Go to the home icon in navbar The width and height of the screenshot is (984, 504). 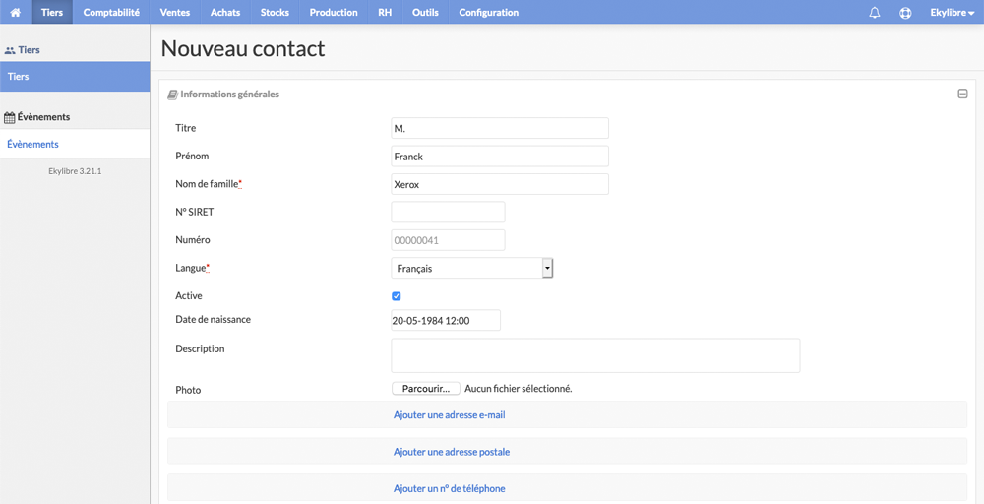[x=16, y=13]
